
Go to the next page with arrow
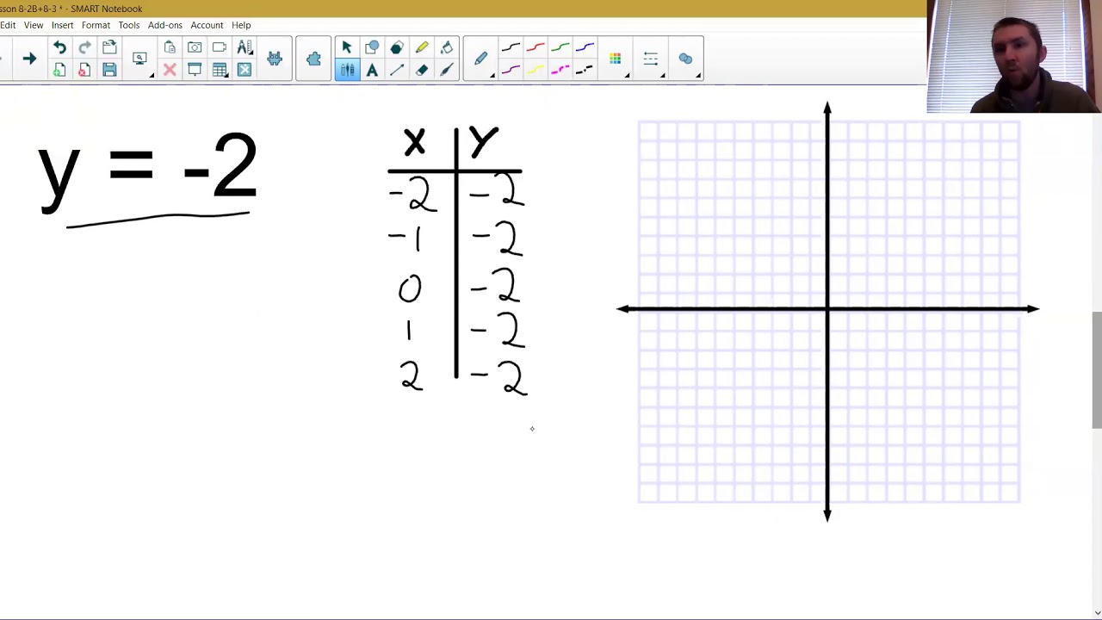click(29, 59)
